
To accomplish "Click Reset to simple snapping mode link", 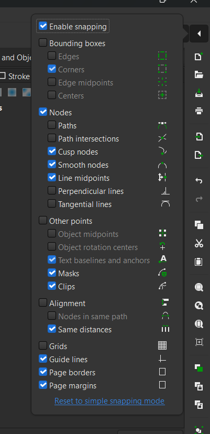I will pyautogui.click(x=109, y=401).
